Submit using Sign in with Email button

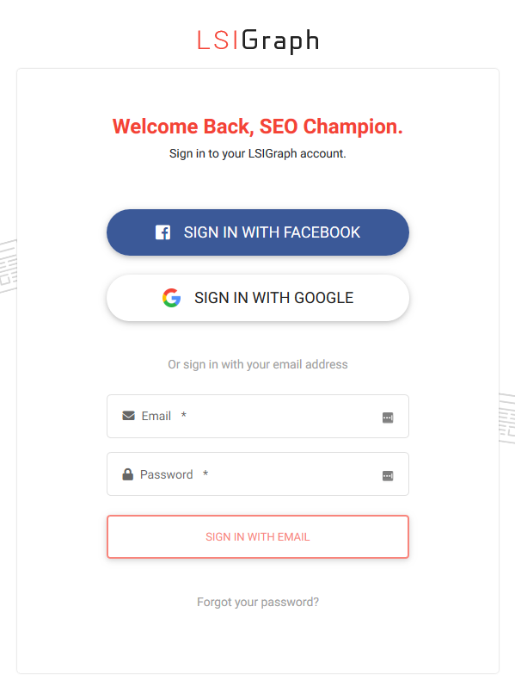pos(258,536)
